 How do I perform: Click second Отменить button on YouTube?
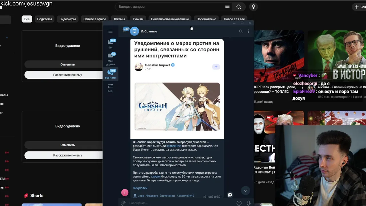(67, 145)
